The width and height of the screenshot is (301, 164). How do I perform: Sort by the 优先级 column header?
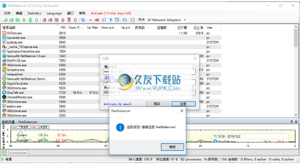pos(139,28)
